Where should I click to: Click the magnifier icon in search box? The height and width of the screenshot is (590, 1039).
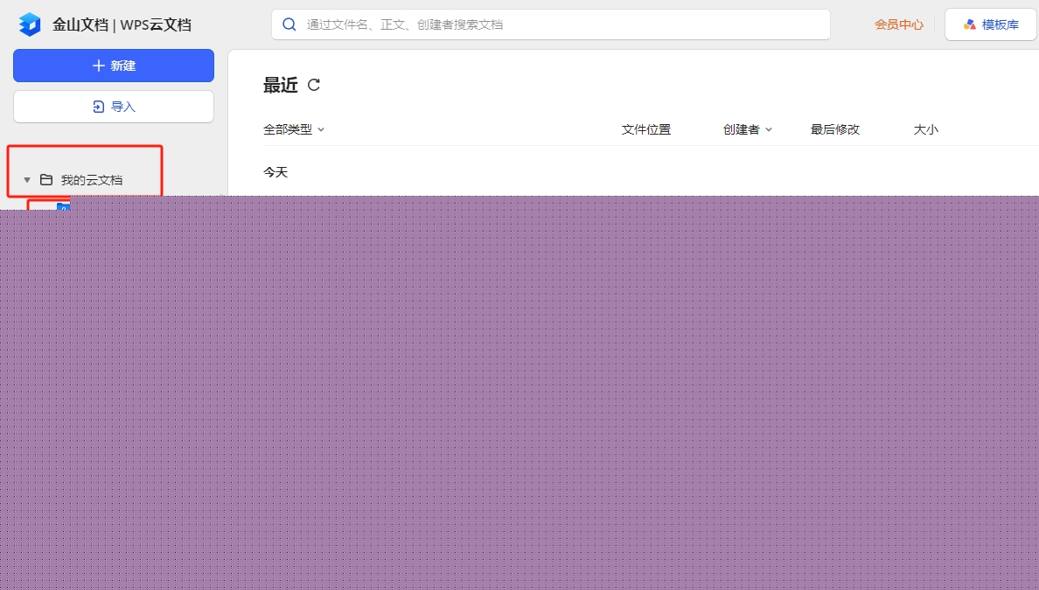point(289,24)
